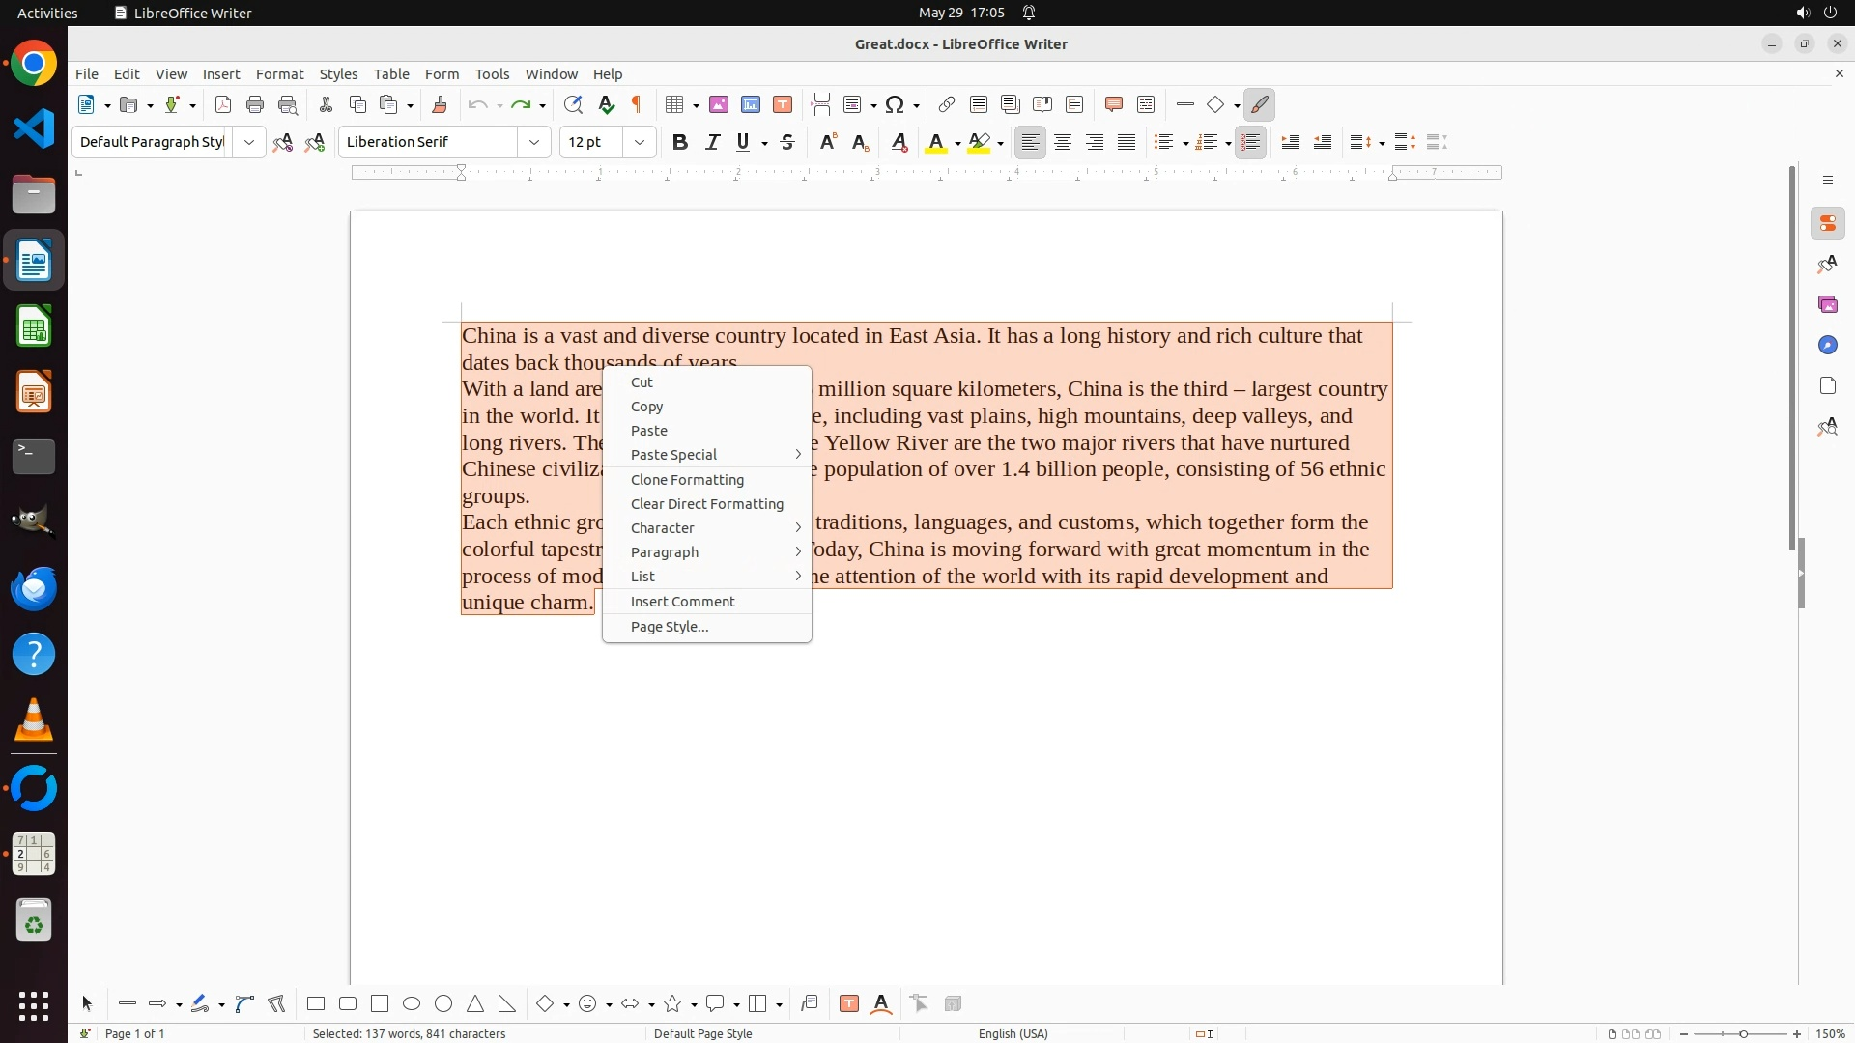Viewport: 1855px width, 1043px height.
Task: Click Page Style... in the context menu
Action: click(x=669, y=627)
